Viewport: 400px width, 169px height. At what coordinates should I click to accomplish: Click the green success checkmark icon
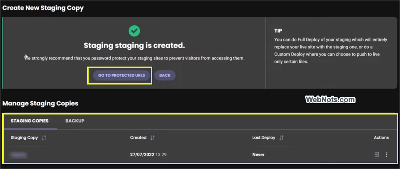pyautogui.click(x=134, y=31)
